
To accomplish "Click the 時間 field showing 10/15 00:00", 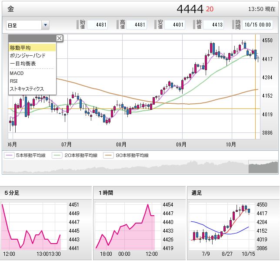I will 260,25.
